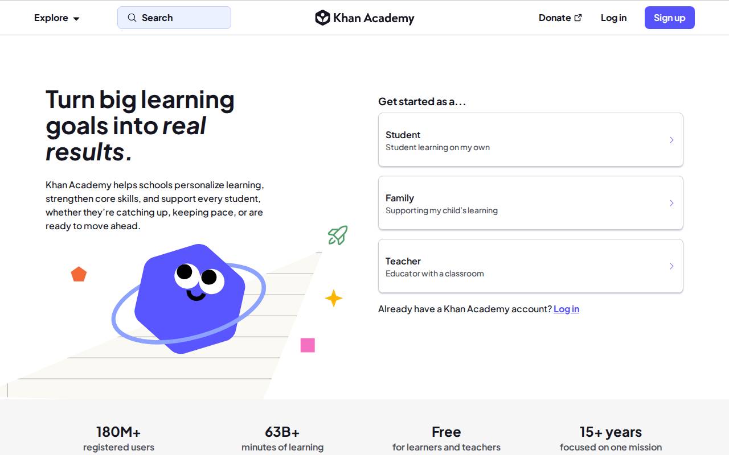Click the Khan Academy logo

(x=364, y=18)
